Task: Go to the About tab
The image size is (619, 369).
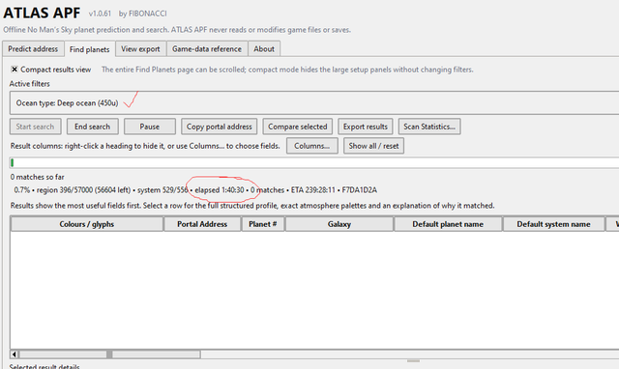Action: pos(264,49)
